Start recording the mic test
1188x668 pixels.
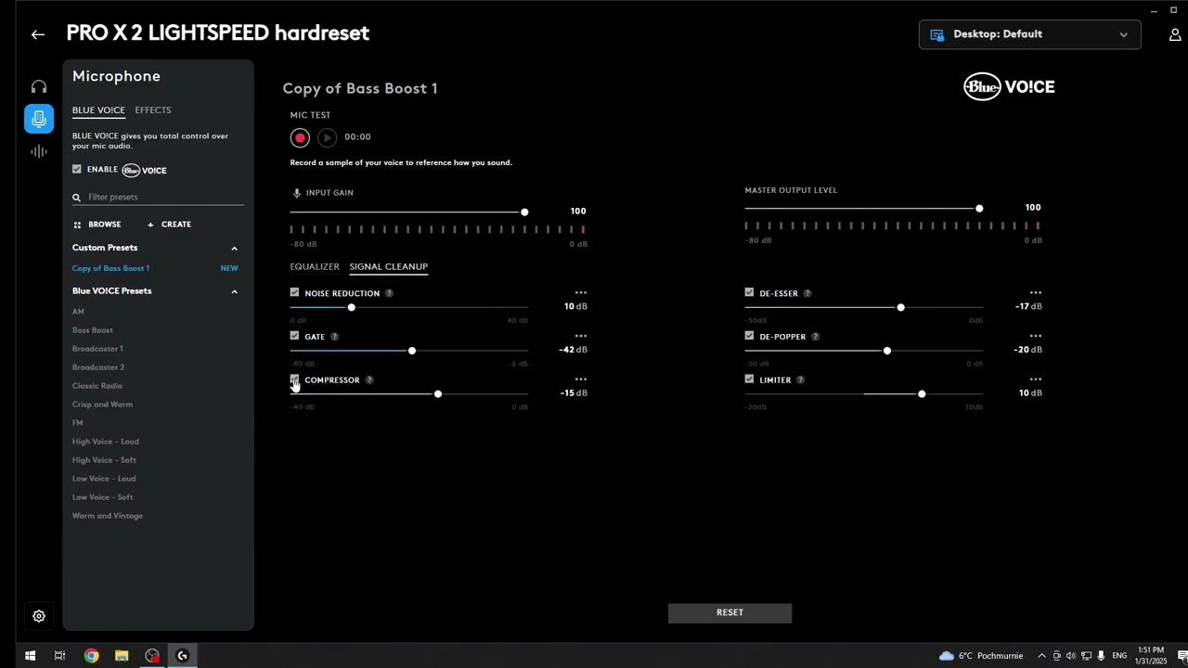tap(300, 137)
